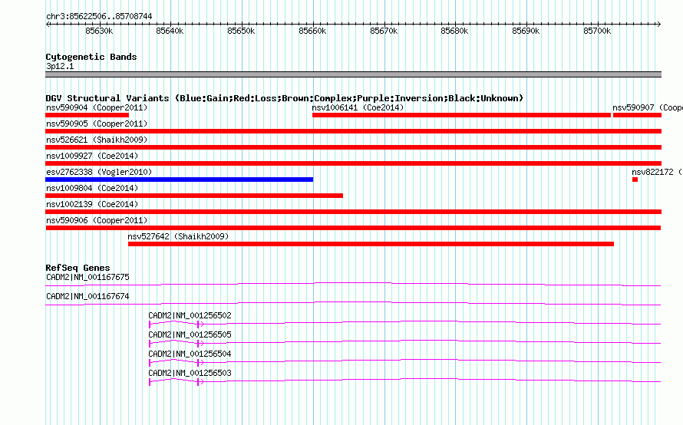
Task: Open the CADM2|NM_001167675 gene label
Action: point(87,277)
